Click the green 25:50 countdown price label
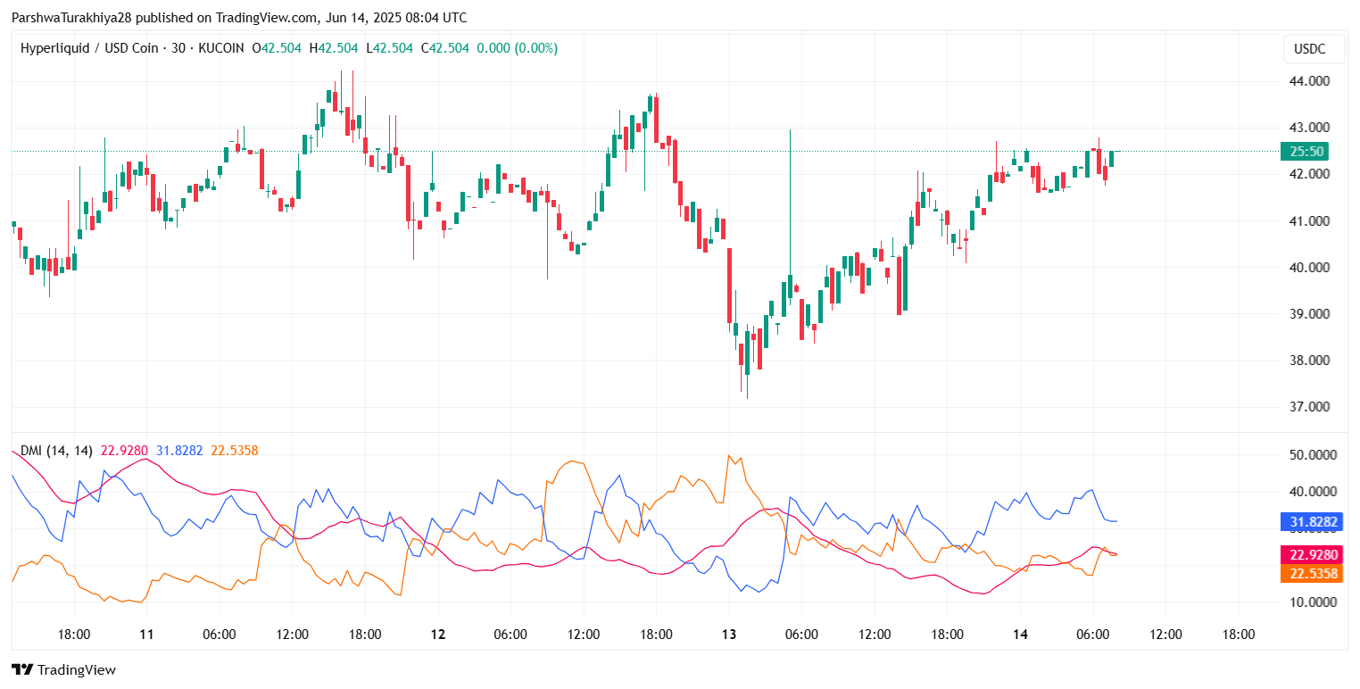1360x689 pixels. click(1306, 151)
